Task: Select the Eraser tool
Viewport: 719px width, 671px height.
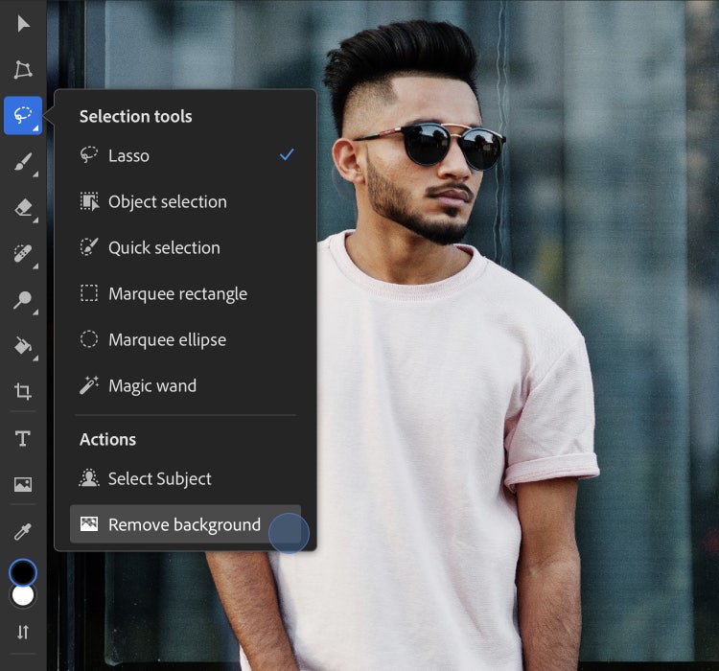Action: (23, 207)
